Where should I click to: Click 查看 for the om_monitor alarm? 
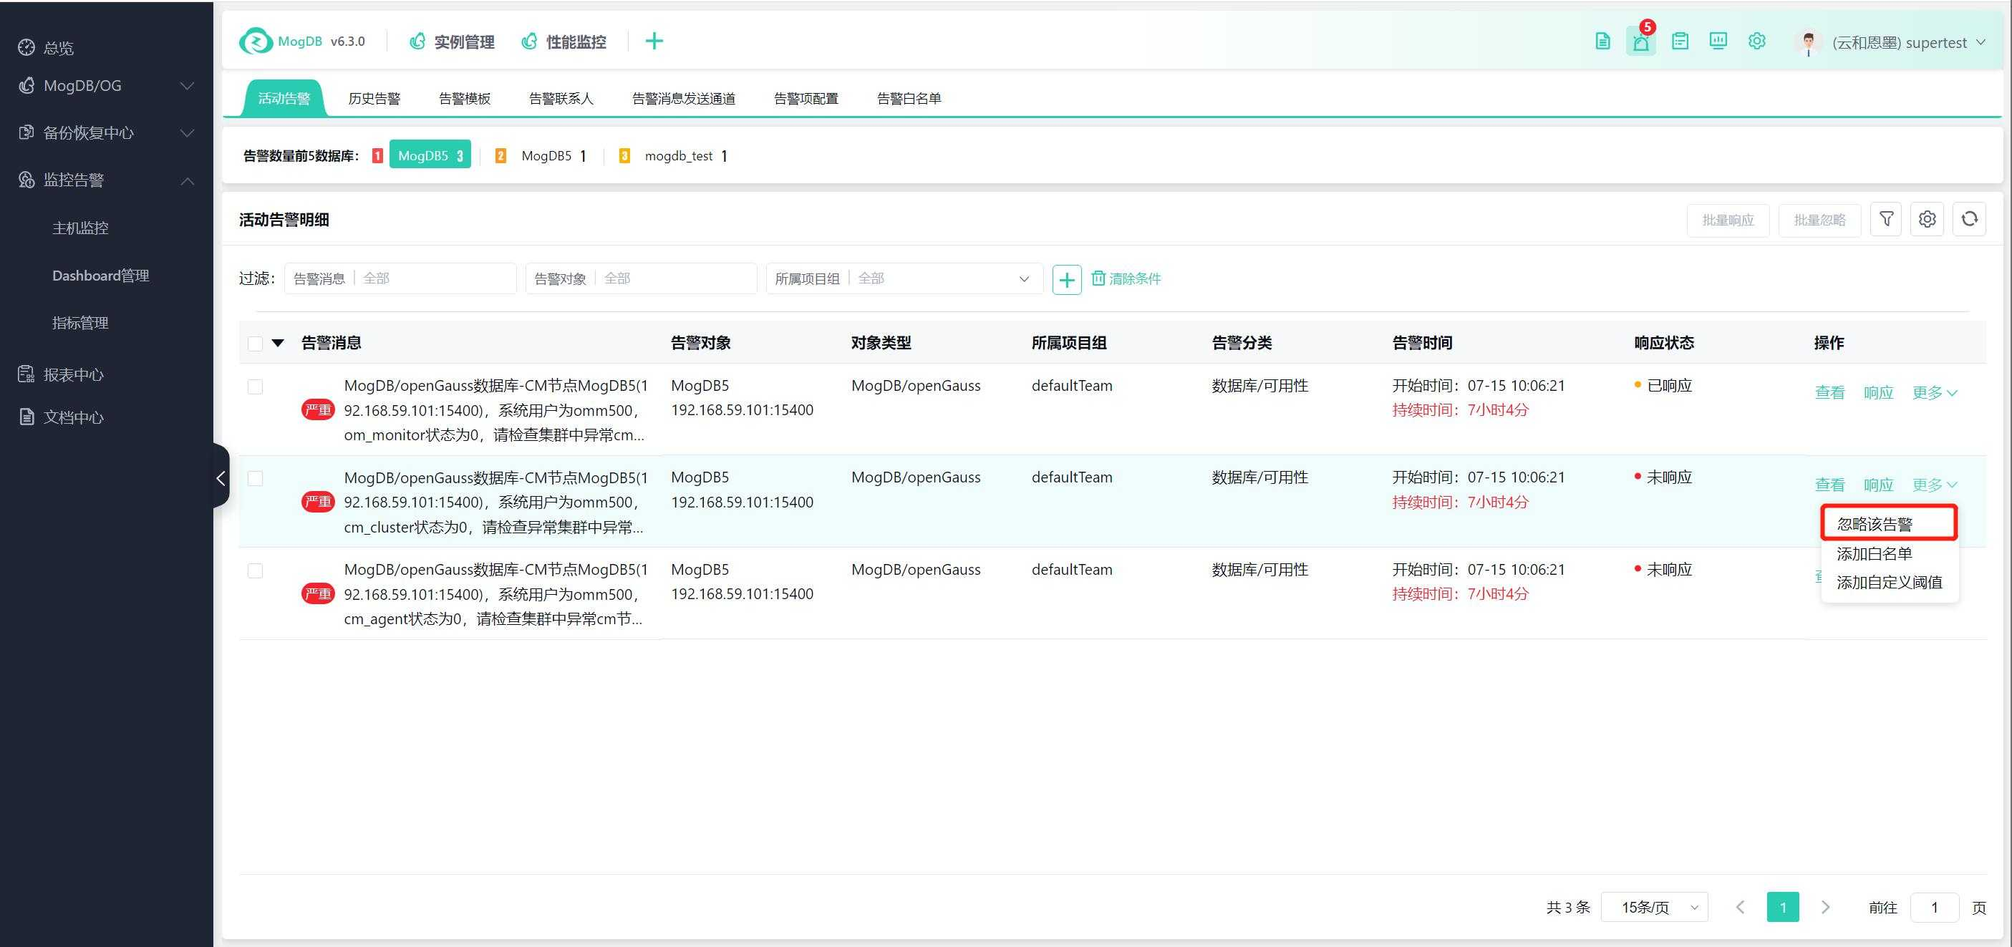click(1830, 393)
